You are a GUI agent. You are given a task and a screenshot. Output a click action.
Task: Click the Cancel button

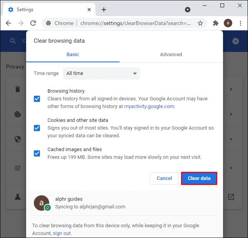pos(164,178)
